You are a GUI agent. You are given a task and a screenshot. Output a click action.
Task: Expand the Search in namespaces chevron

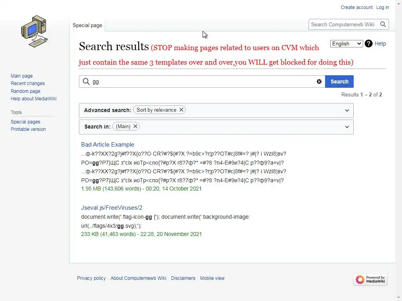(347, 127)
